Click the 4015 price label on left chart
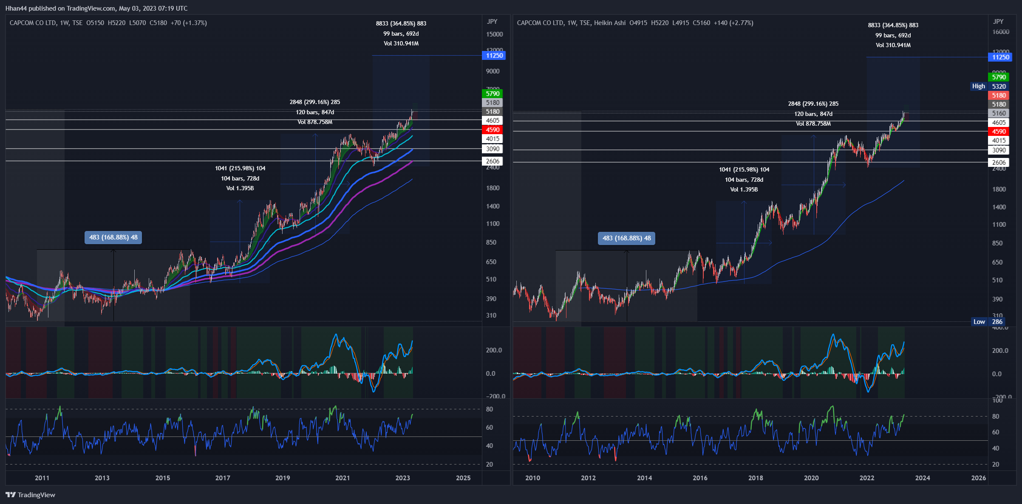Image resolution: width=1022 pixels, height=504 pixels. click(493, 139)
